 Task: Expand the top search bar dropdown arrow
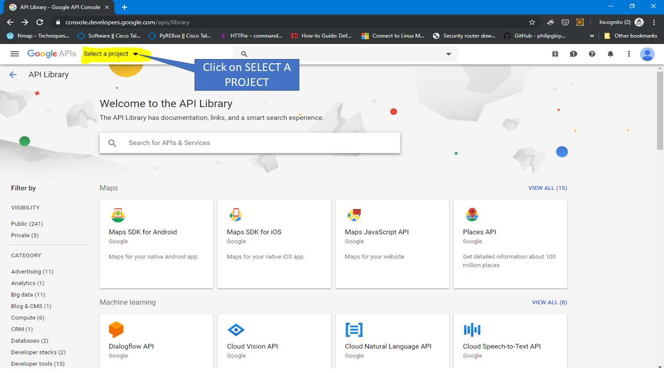449,54
